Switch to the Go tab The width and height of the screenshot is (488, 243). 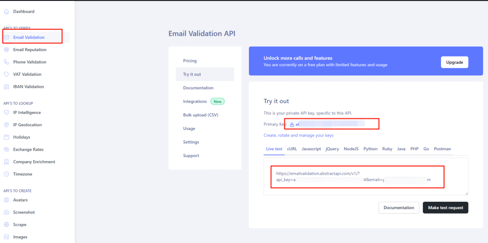click(x=426, y=149)
